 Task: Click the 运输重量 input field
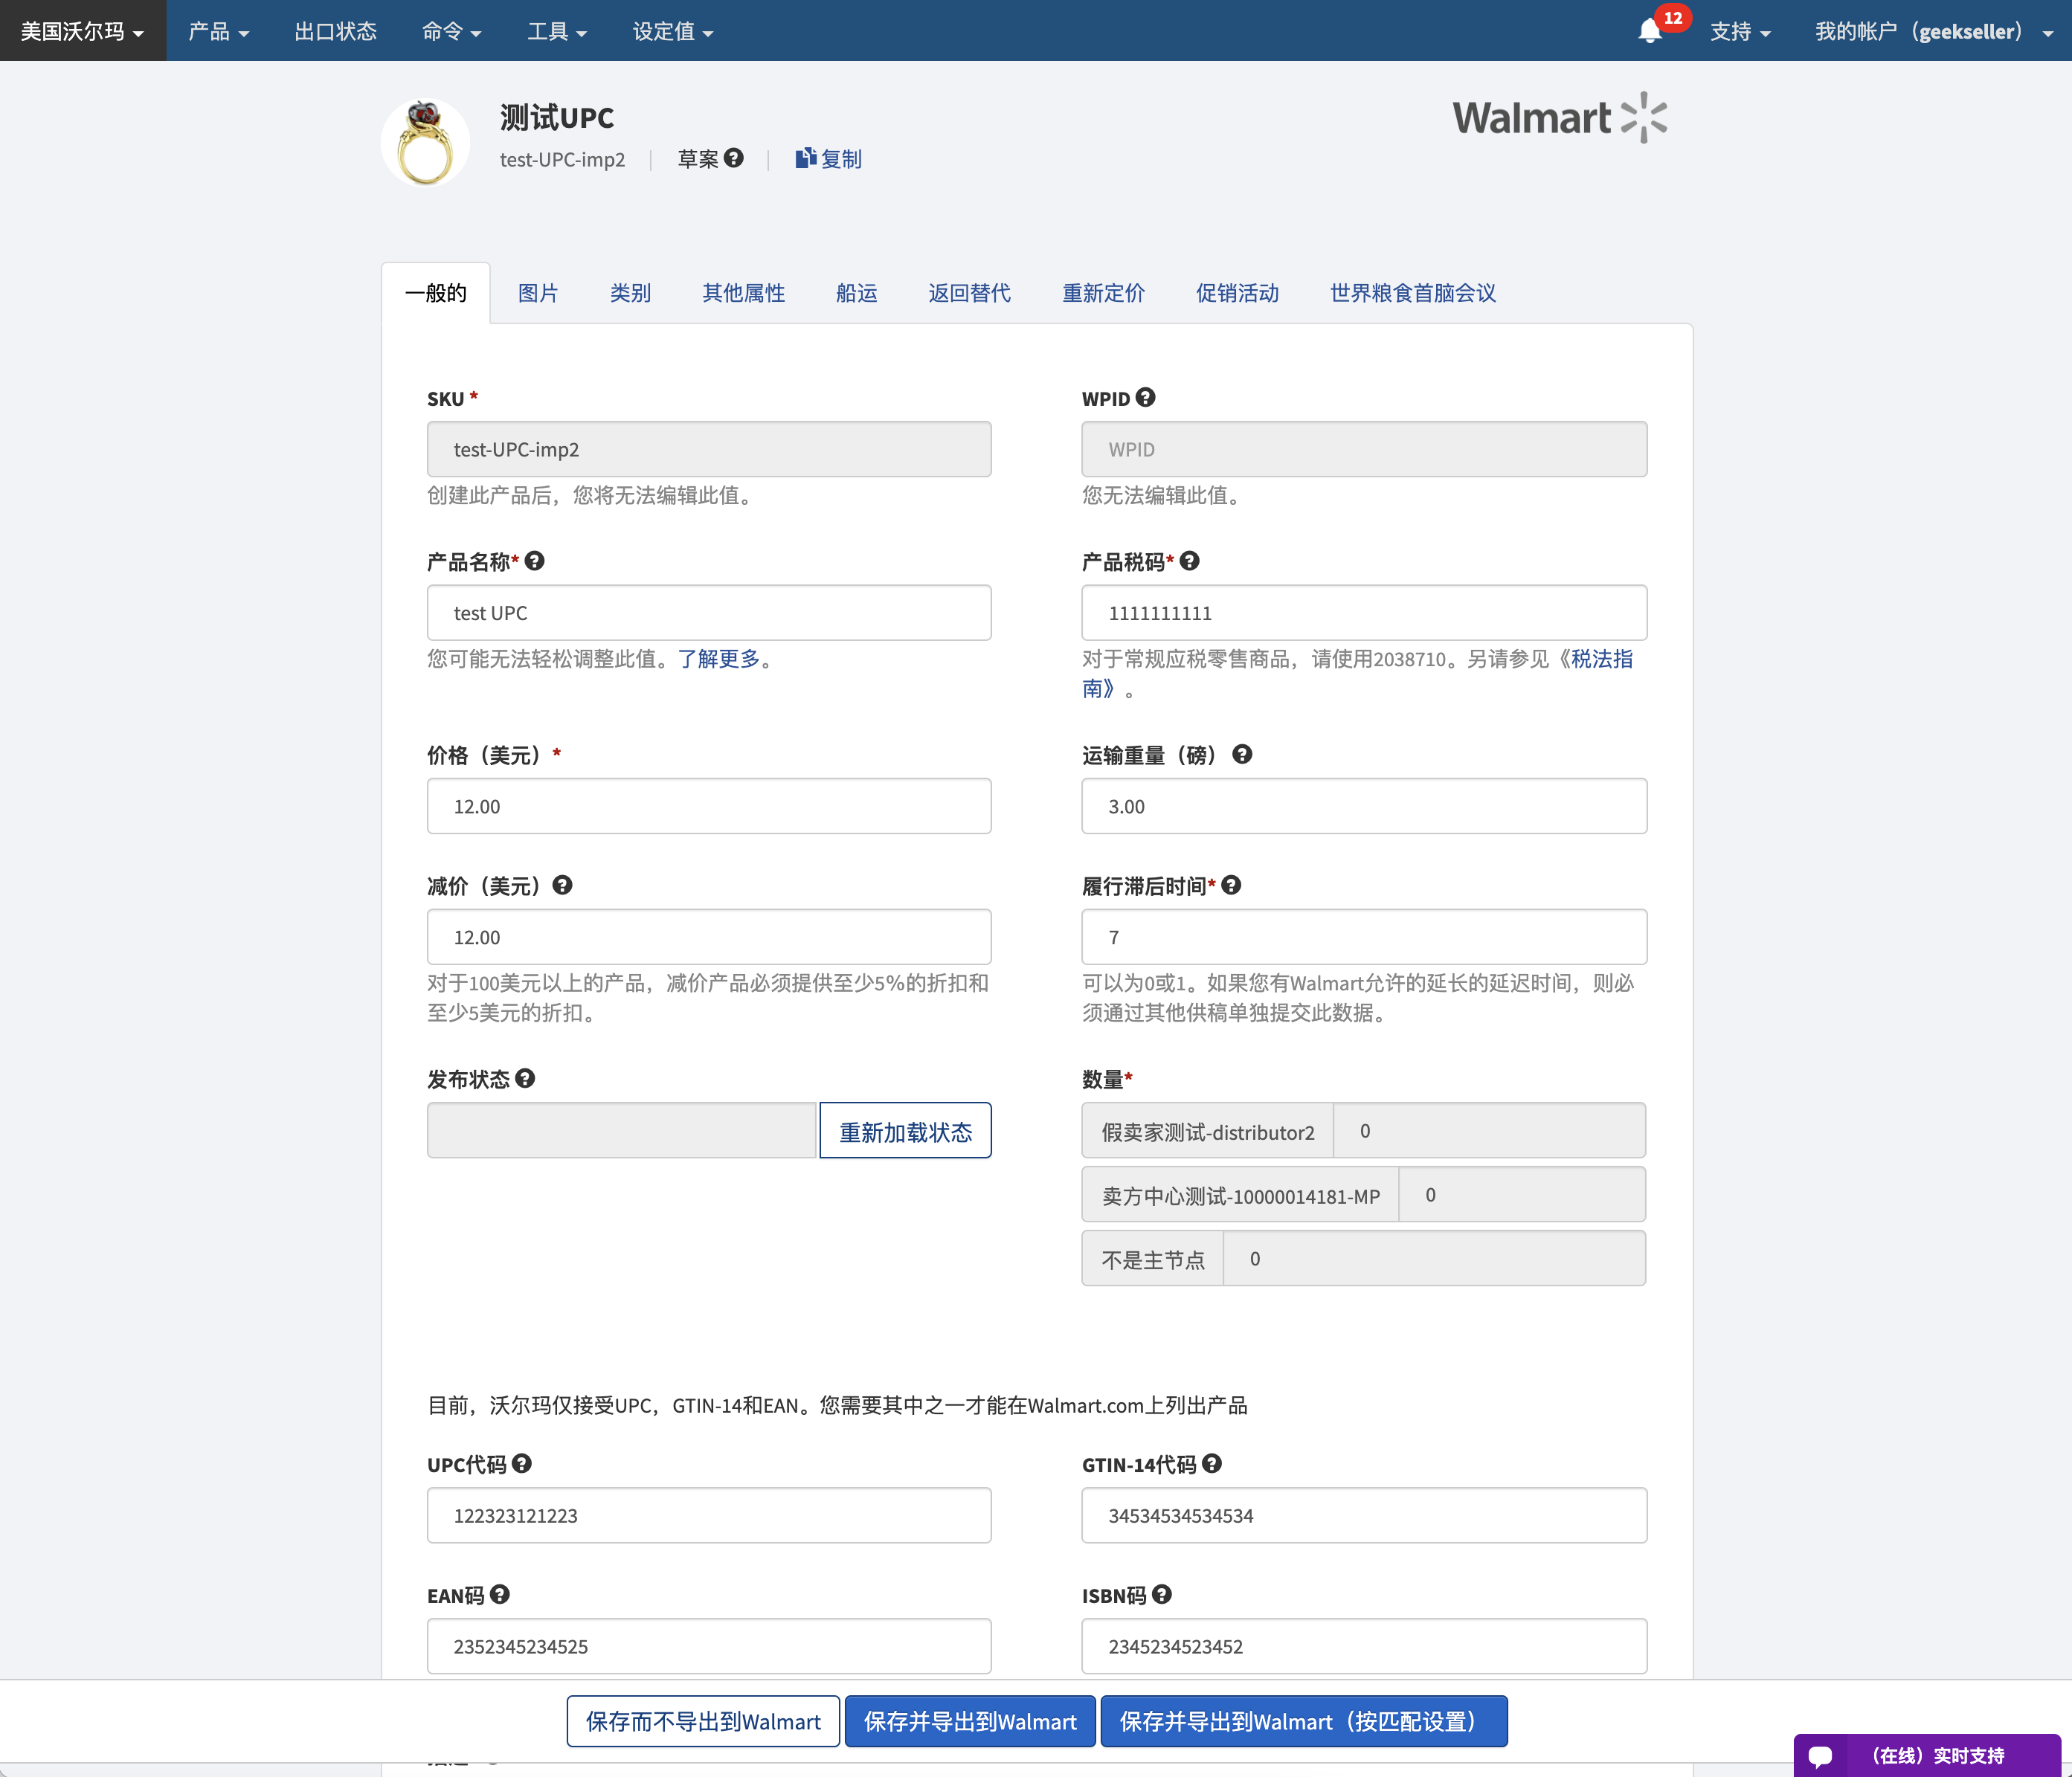[1364, 806]
